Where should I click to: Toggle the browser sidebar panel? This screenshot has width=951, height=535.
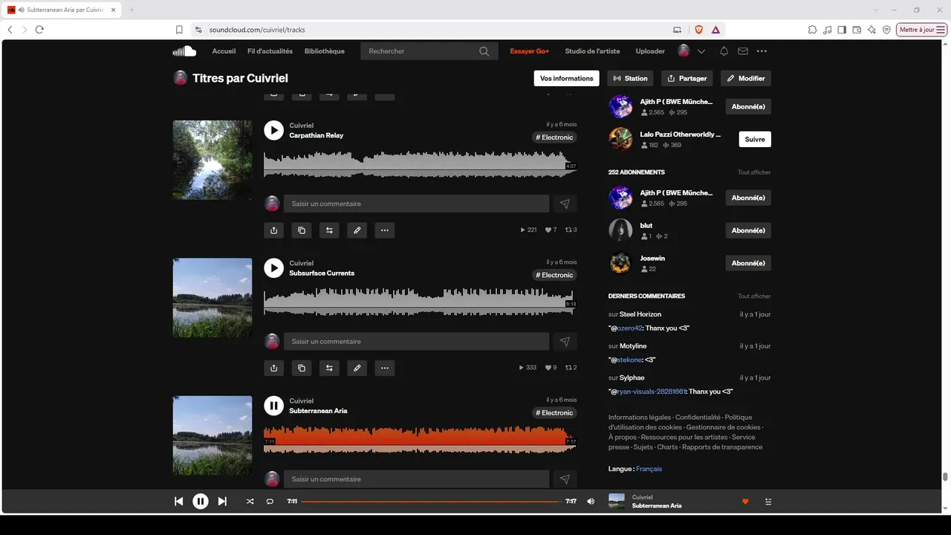click(x=842, y=30)
